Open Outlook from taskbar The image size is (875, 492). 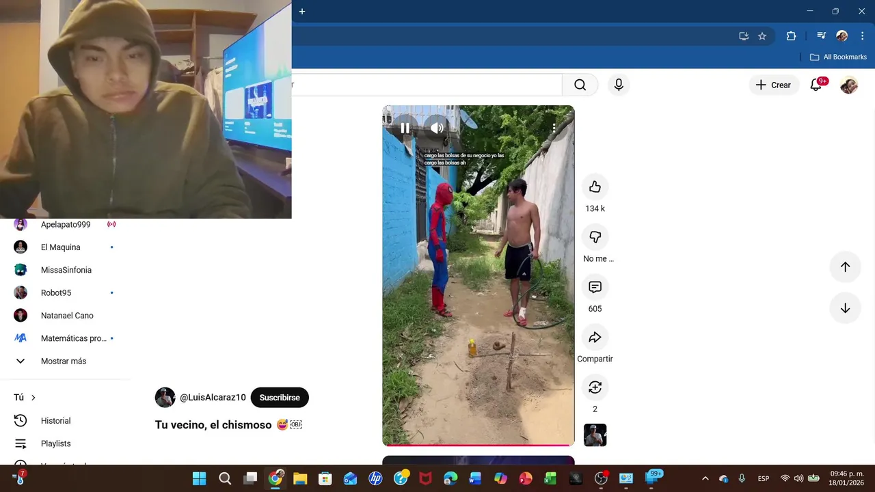[350, 478]
